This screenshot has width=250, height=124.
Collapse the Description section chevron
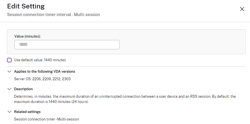pos(9,89)
